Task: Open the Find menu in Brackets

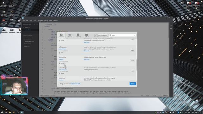Action: pyautogui.click(x=31, y=21)
